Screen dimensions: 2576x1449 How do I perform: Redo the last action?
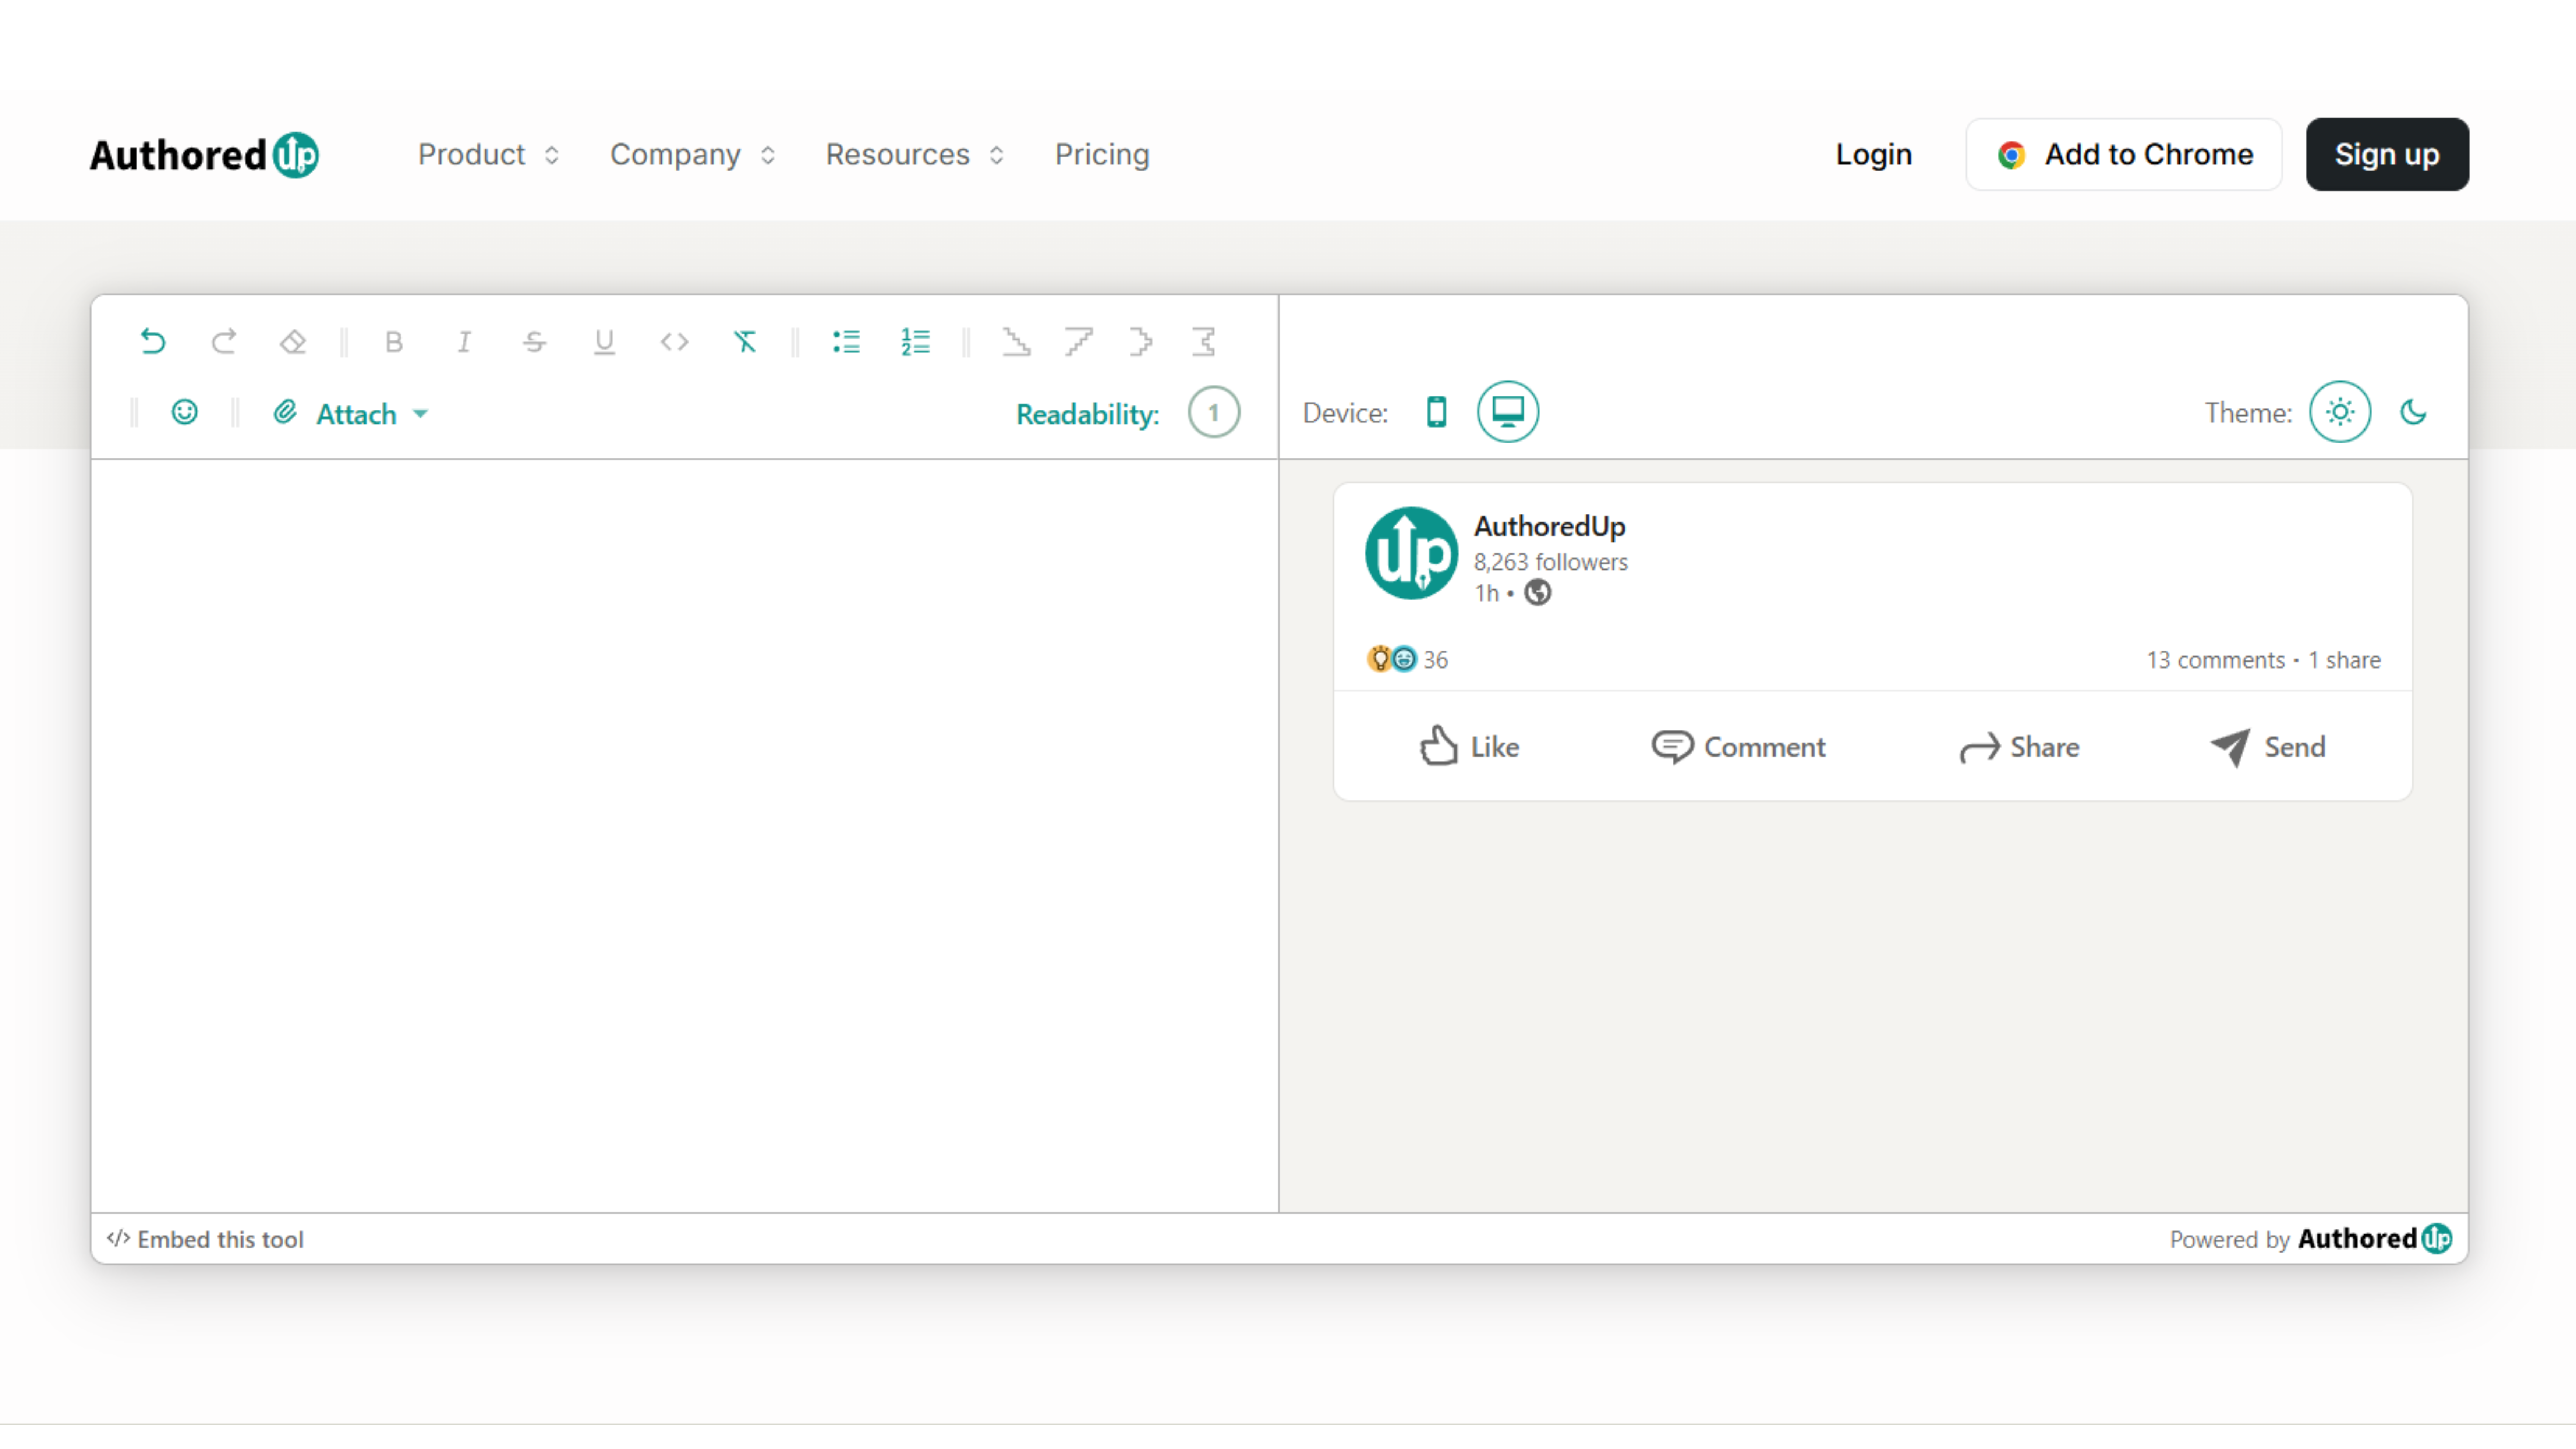click(x=224, y=342)
